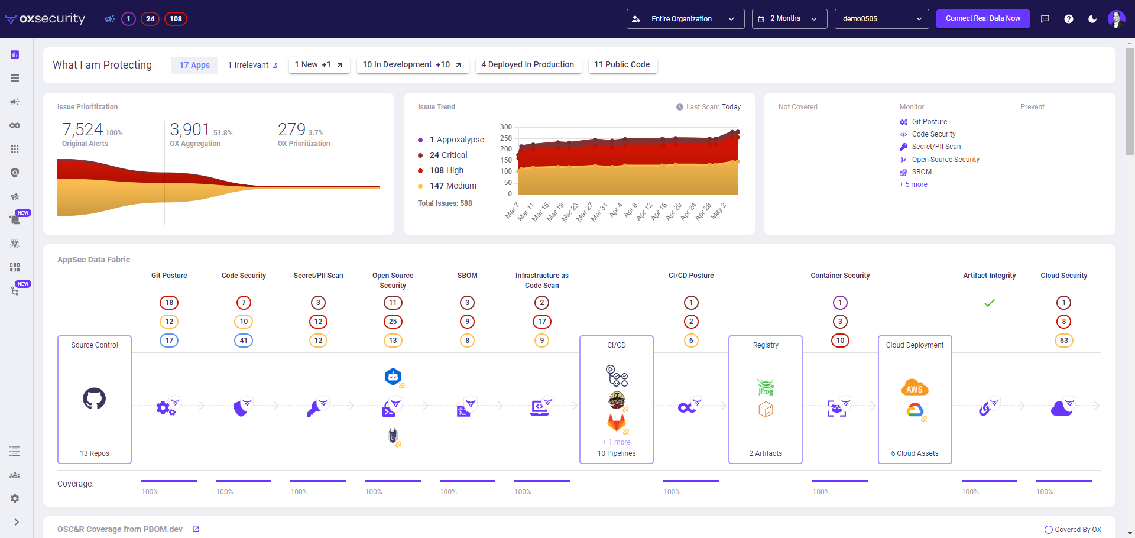Viewport: 1135px width, 538px height.
Task: Open the feedback chat icon in the header
Action: coord(1045,18)
